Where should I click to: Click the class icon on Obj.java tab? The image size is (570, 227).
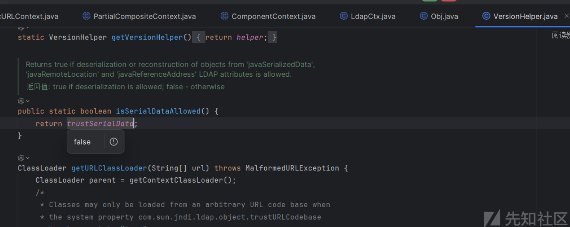(424, 16)
